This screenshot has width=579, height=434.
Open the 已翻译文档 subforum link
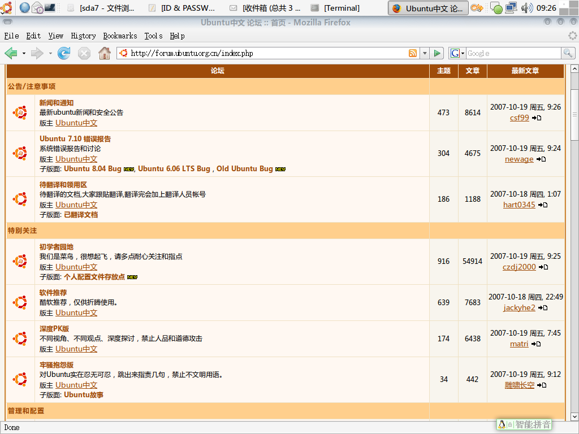(x=81, y=215)
